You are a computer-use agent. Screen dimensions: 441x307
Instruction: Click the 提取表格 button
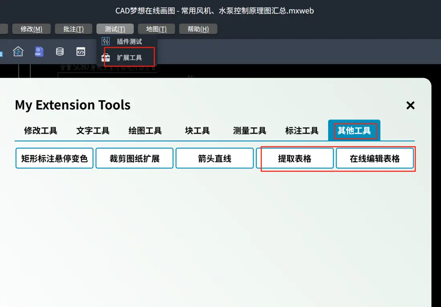[x=295, y=159]
